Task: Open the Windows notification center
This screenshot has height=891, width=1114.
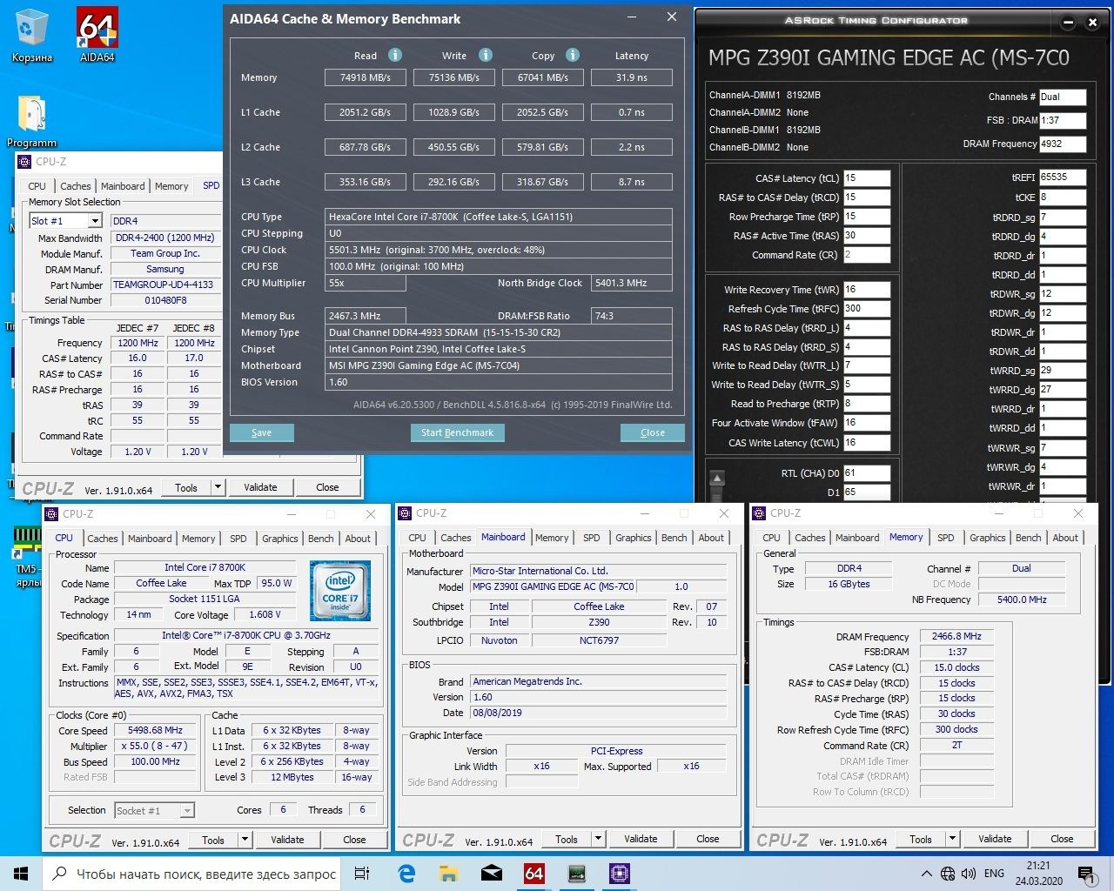Action: click(x=1085, y=874)
